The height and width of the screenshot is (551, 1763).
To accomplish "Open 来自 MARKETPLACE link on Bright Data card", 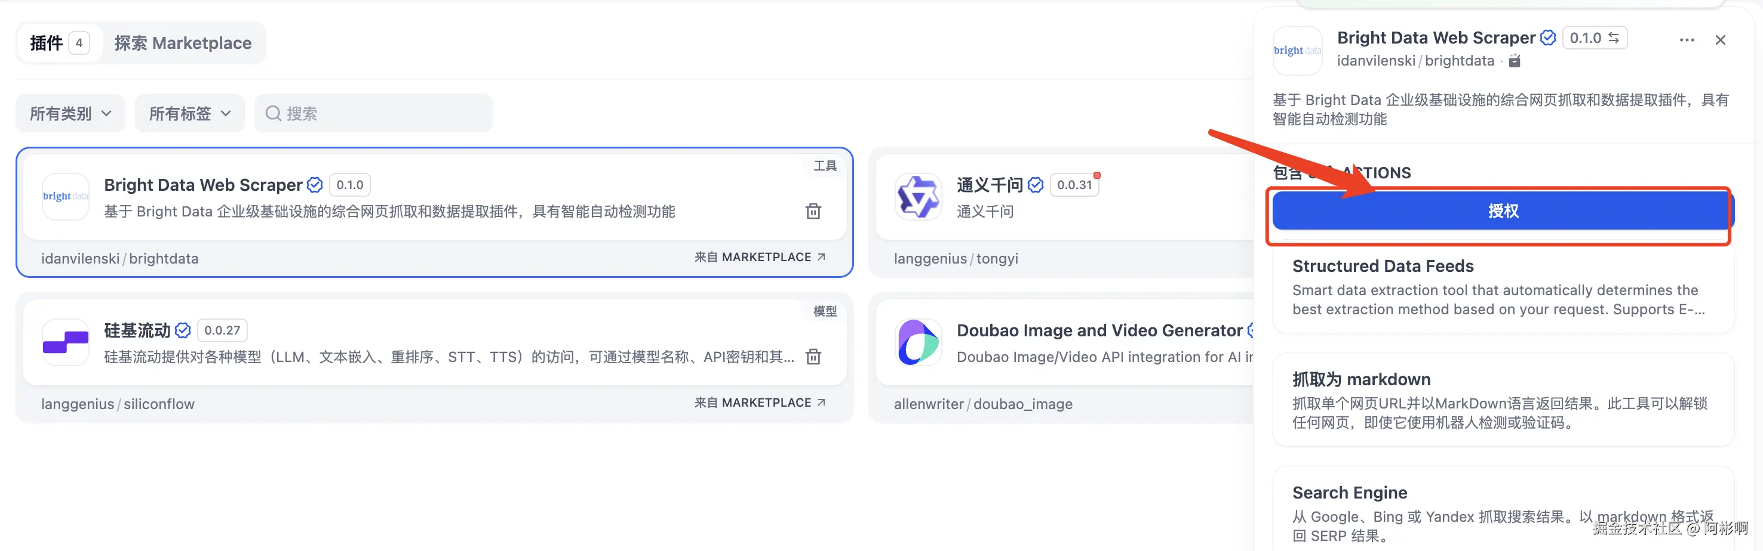I will [x=760, y=257].
